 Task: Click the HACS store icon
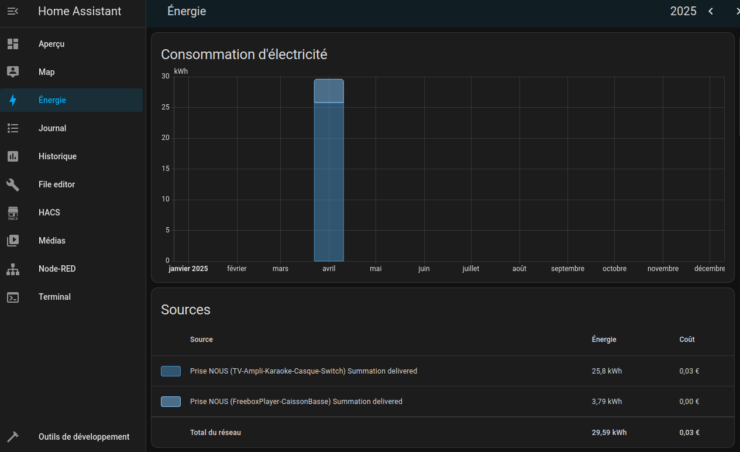pos(13,213)
